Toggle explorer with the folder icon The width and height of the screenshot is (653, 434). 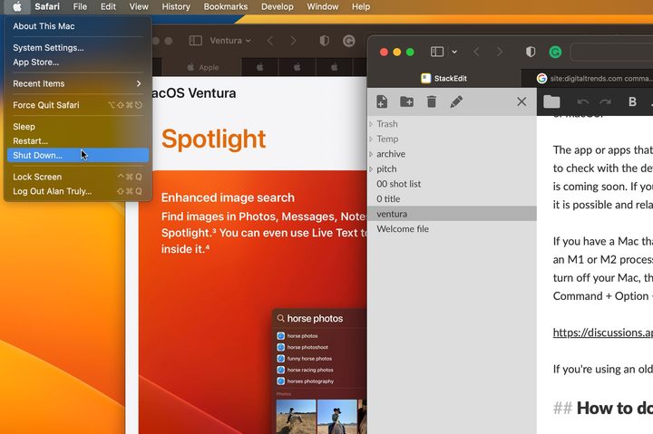(551, 101)
